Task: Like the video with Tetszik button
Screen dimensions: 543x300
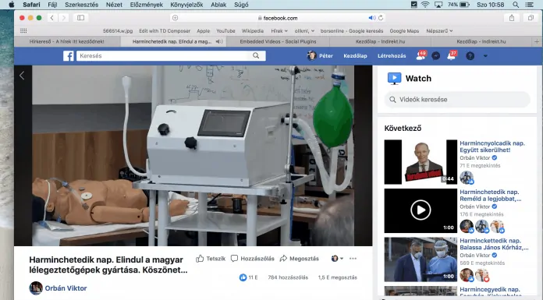Action: 211,259
